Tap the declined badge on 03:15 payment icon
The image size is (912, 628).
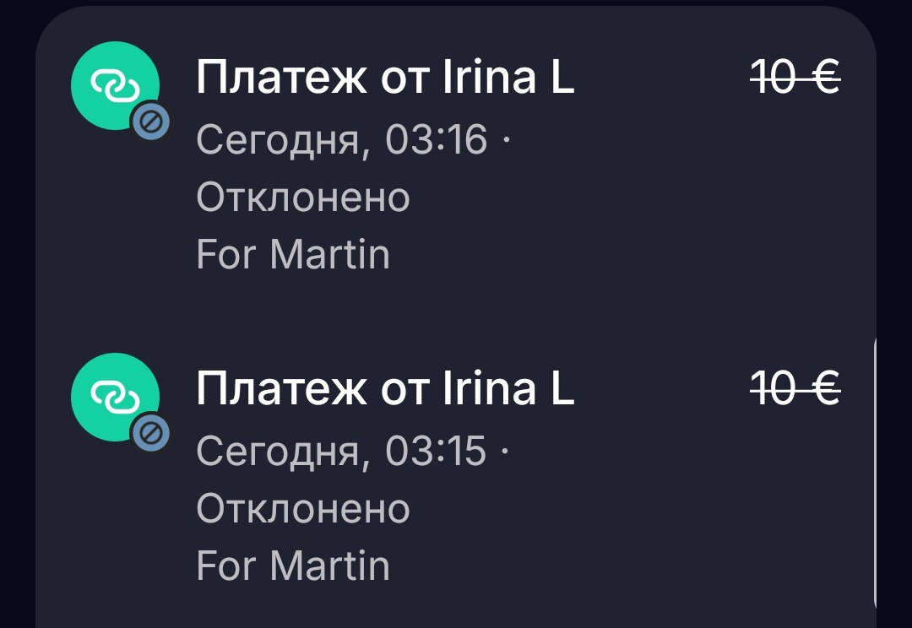[x=151, y=434]
